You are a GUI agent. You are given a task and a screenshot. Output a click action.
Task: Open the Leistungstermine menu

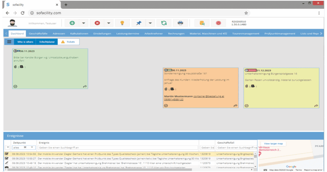(x=128, y=33)
